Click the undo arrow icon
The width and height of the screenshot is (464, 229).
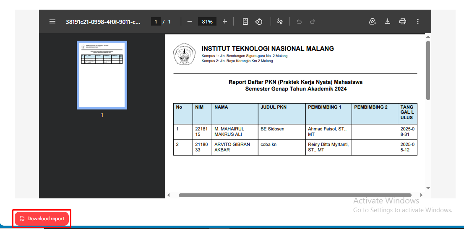coord(299,21)
